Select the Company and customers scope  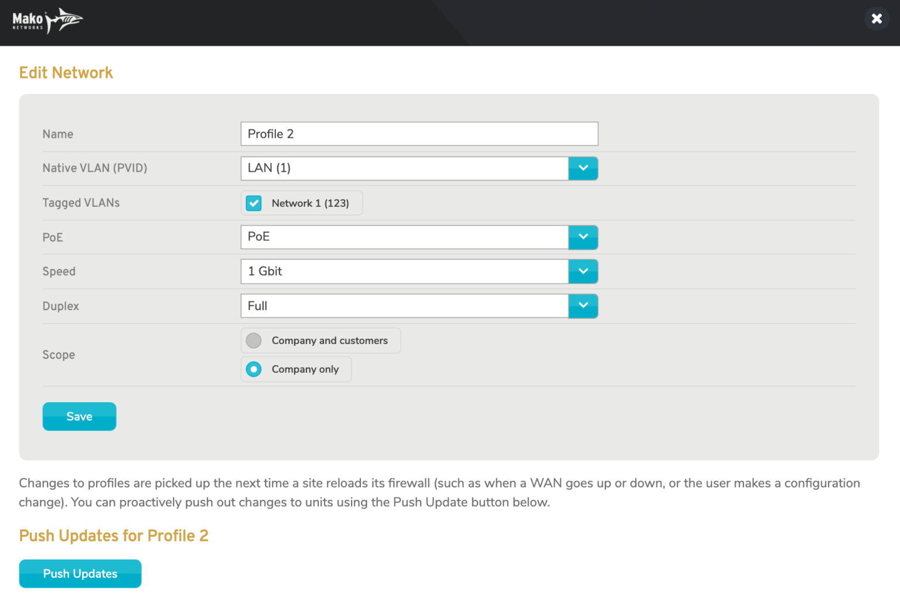tap(253, 340)
